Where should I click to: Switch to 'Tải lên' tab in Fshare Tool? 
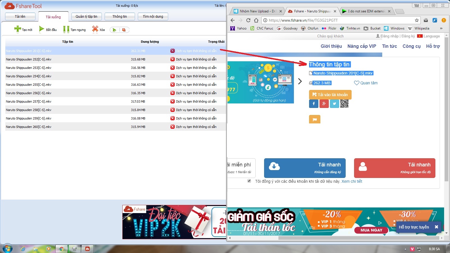20,17
